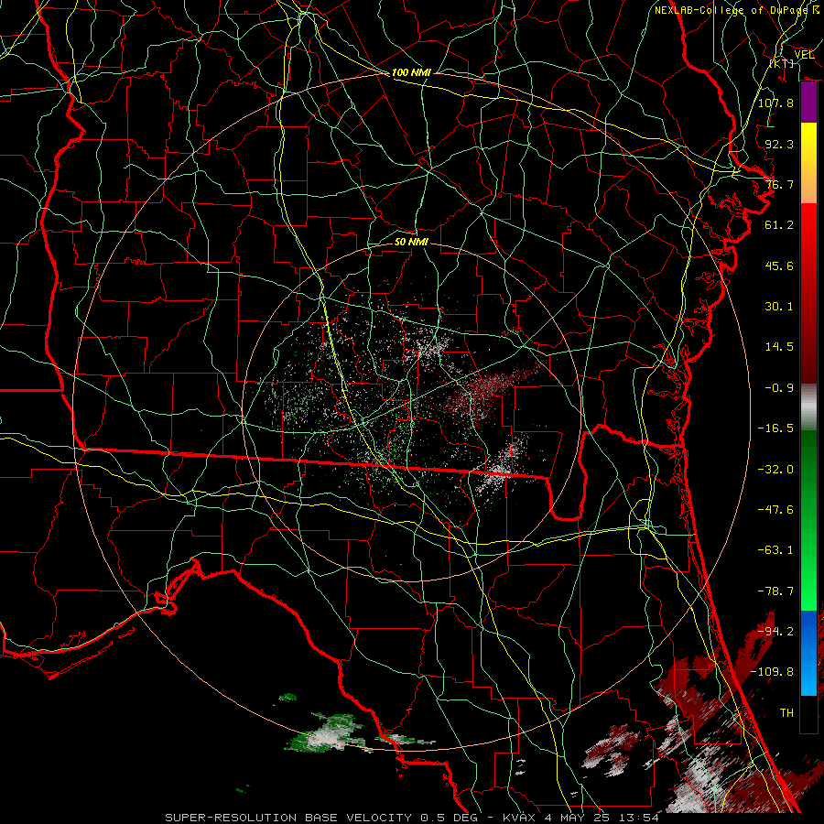Click the purple segment of color bar

coord(808,103)
